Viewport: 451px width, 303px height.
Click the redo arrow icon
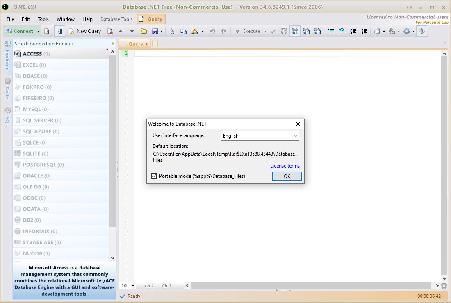tap(224, 31)
